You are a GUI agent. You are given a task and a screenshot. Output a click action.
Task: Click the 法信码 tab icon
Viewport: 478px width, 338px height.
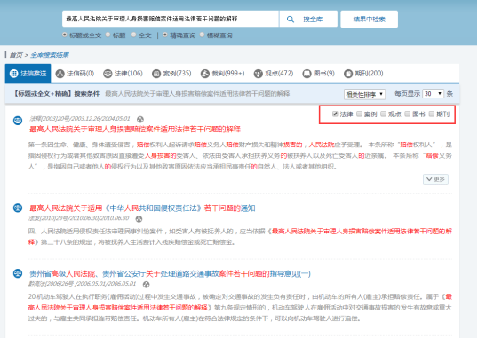pyautogui.click(x=60, y=74)
